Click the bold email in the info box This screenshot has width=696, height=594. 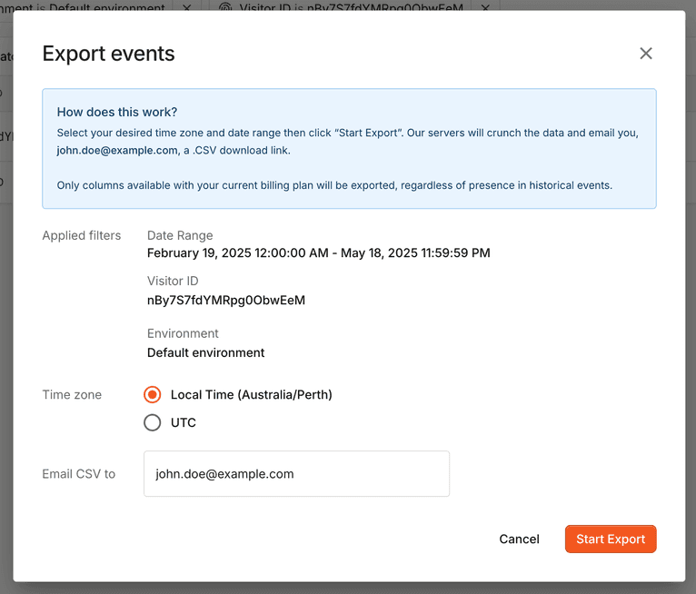click(x=117, y=150)
